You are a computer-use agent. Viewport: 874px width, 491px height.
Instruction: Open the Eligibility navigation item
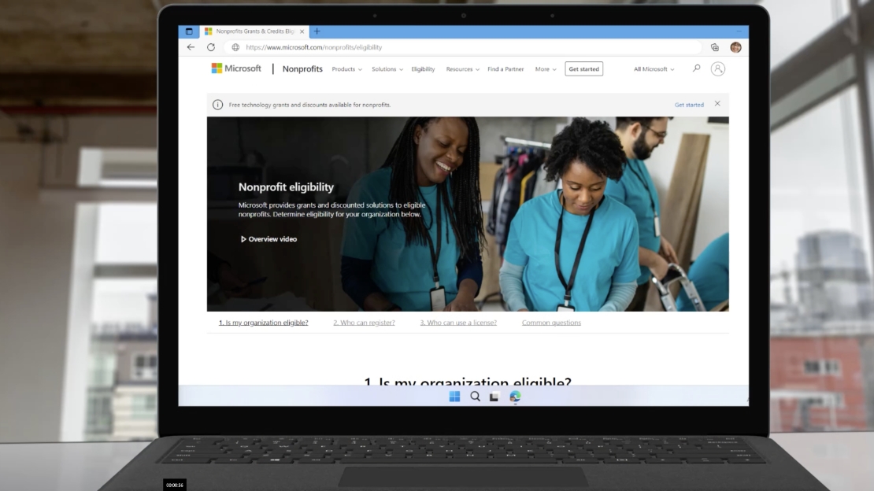point(423,69)
